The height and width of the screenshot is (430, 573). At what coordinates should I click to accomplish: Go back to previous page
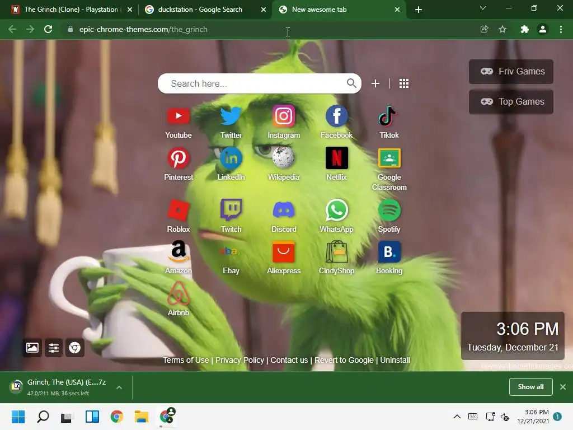12,29
